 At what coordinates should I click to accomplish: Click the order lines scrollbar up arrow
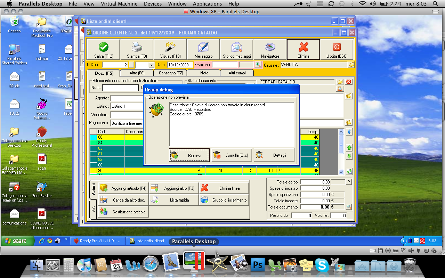(341, 132)
